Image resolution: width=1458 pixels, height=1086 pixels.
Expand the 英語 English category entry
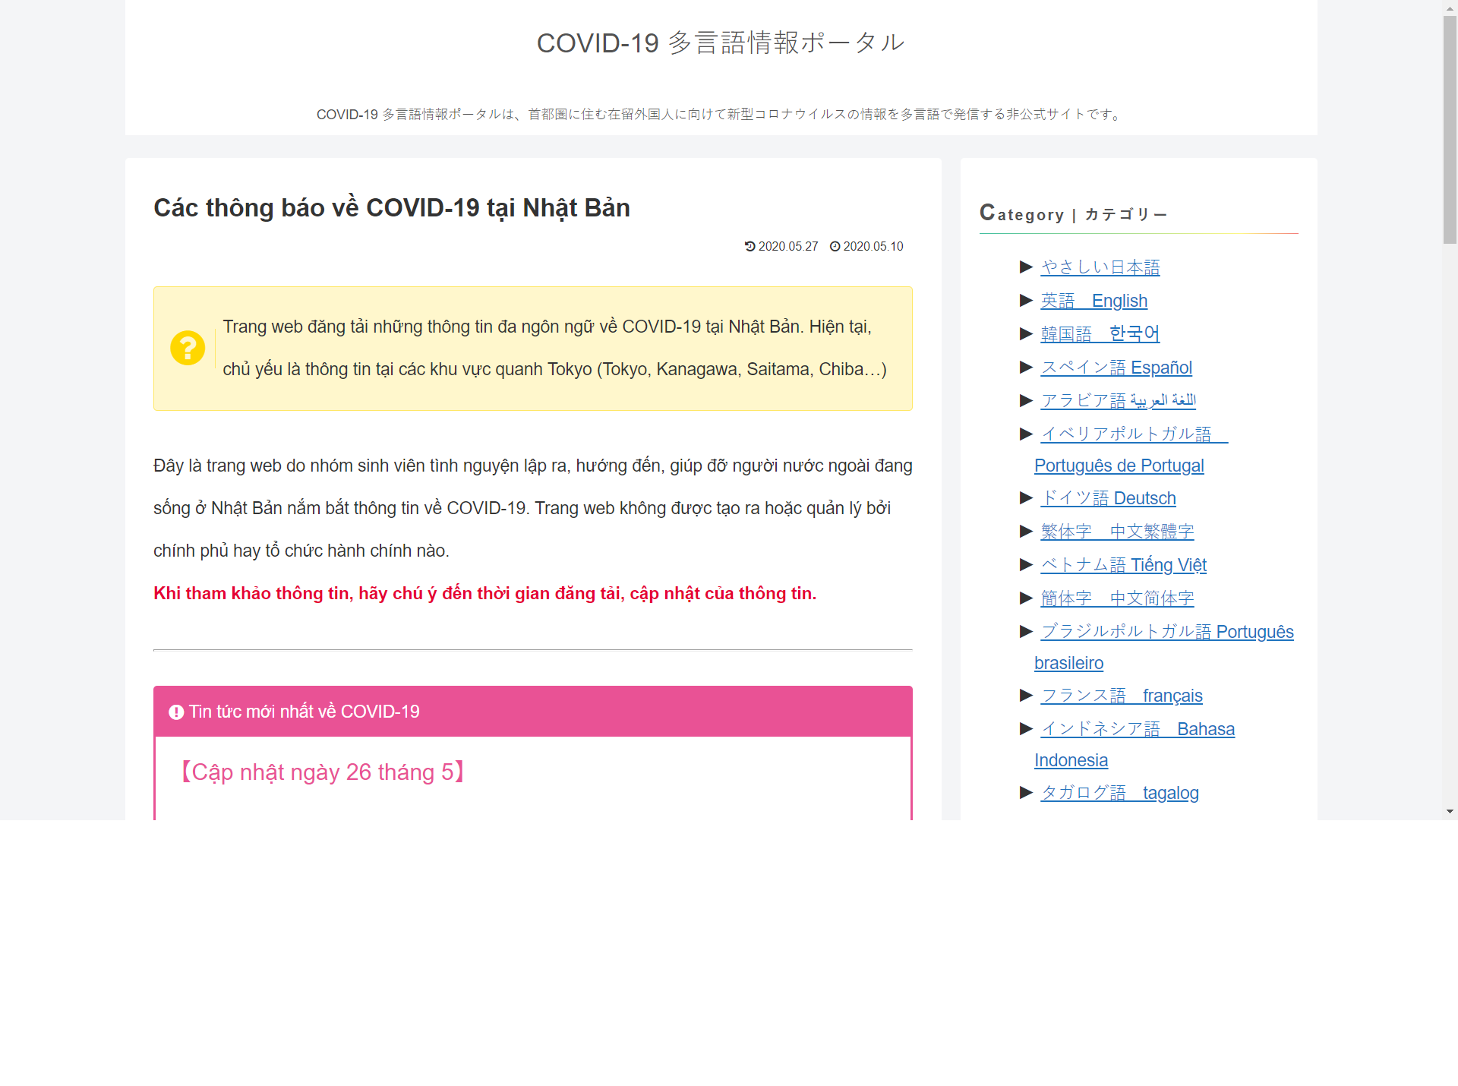1093,301
